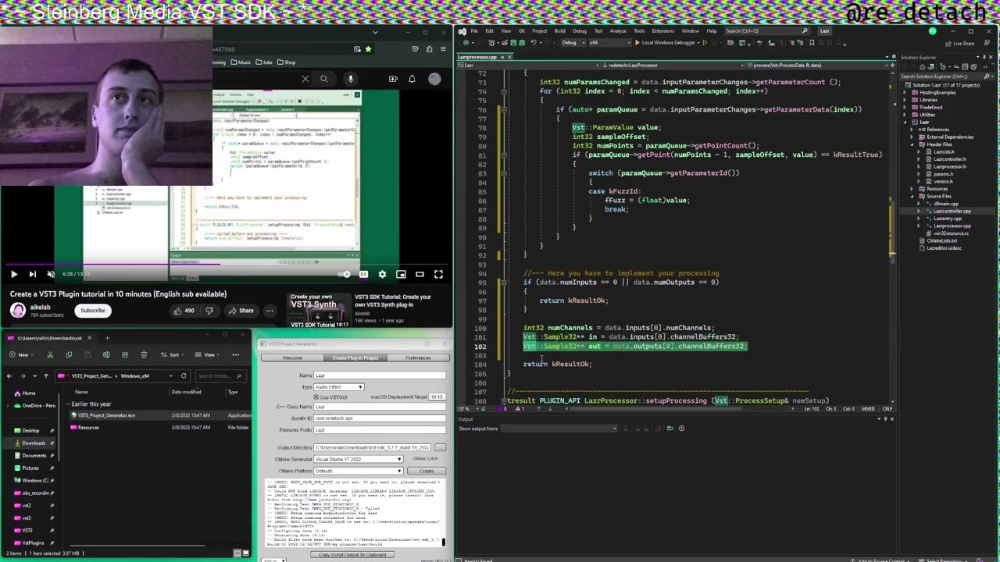Screen dimensions: 1000x562
Task: Open View dropdown in File Explorer
Action: tap(209, 354)
